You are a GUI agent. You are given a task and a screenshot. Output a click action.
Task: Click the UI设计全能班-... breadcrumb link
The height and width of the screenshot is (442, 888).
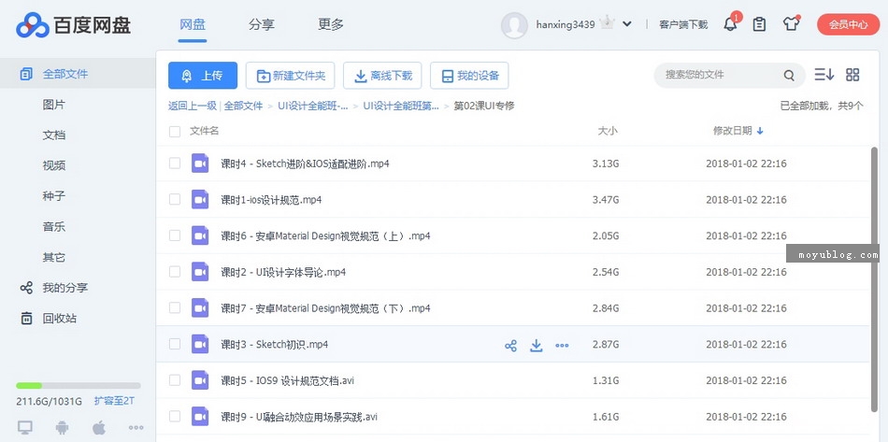pyautogui.click(x=313, y=106)
